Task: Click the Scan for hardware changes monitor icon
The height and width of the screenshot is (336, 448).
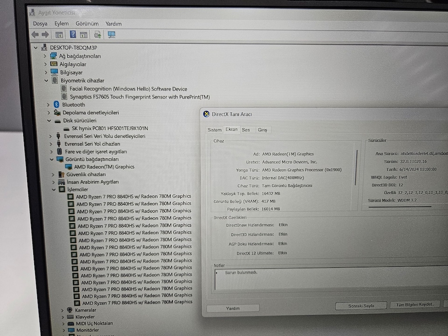Action: pyautogui.click(x=112, y=35)
